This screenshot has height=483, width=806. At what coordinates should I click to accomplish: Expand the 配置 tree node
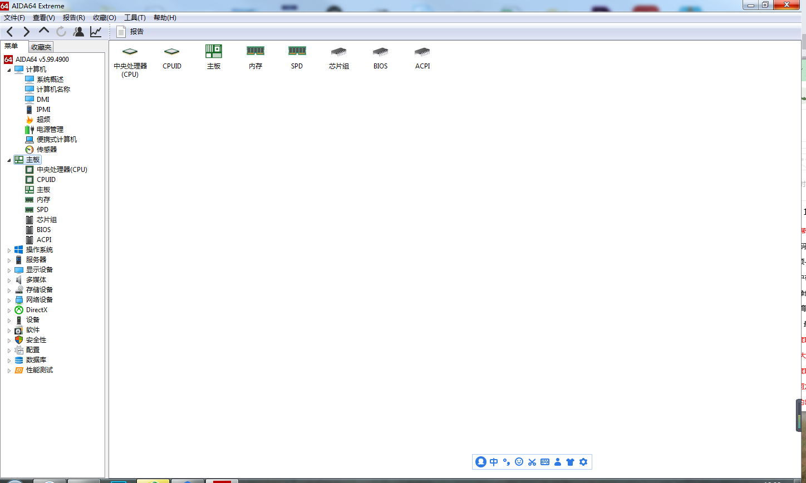point(9,350)
